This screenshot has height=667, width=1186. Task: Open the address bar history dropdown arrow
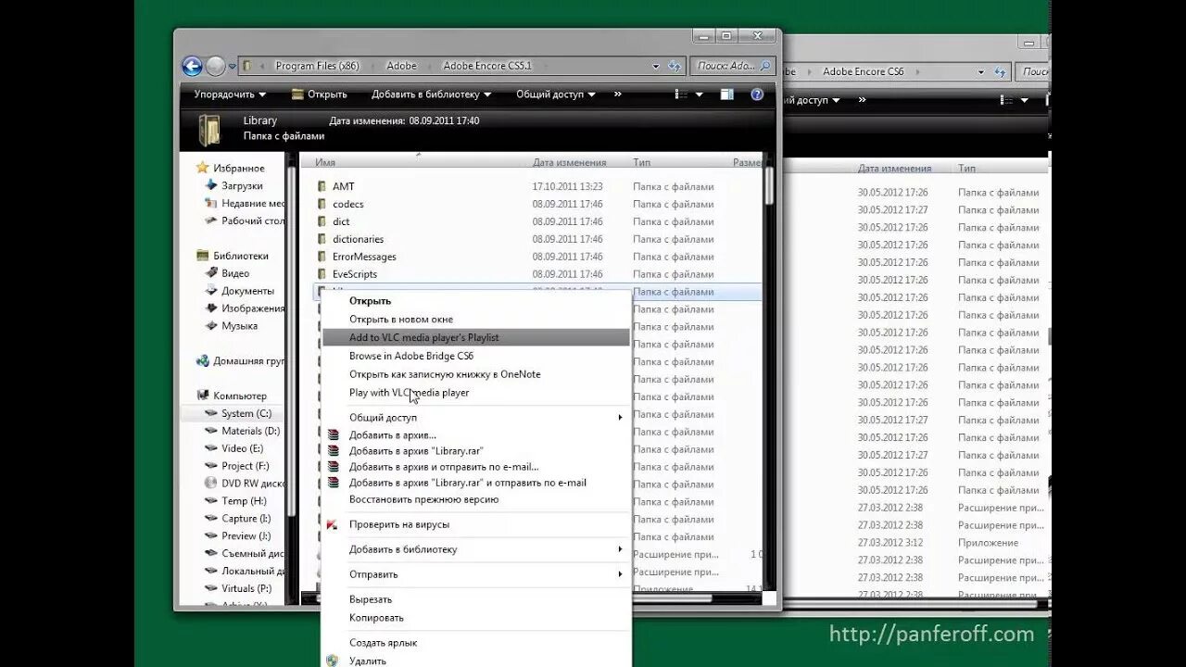[655, 67]
